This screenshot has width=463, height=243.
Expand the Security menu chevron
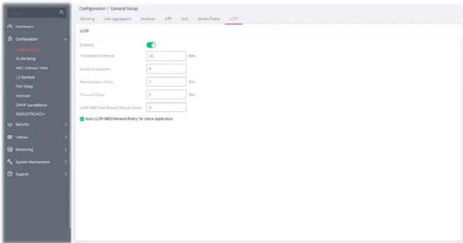pos(66,125)
